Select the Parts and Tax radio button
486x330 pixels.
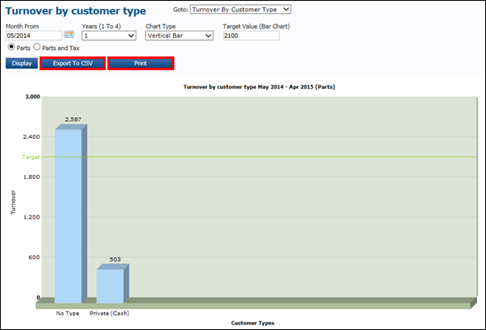tap(37, 47)
